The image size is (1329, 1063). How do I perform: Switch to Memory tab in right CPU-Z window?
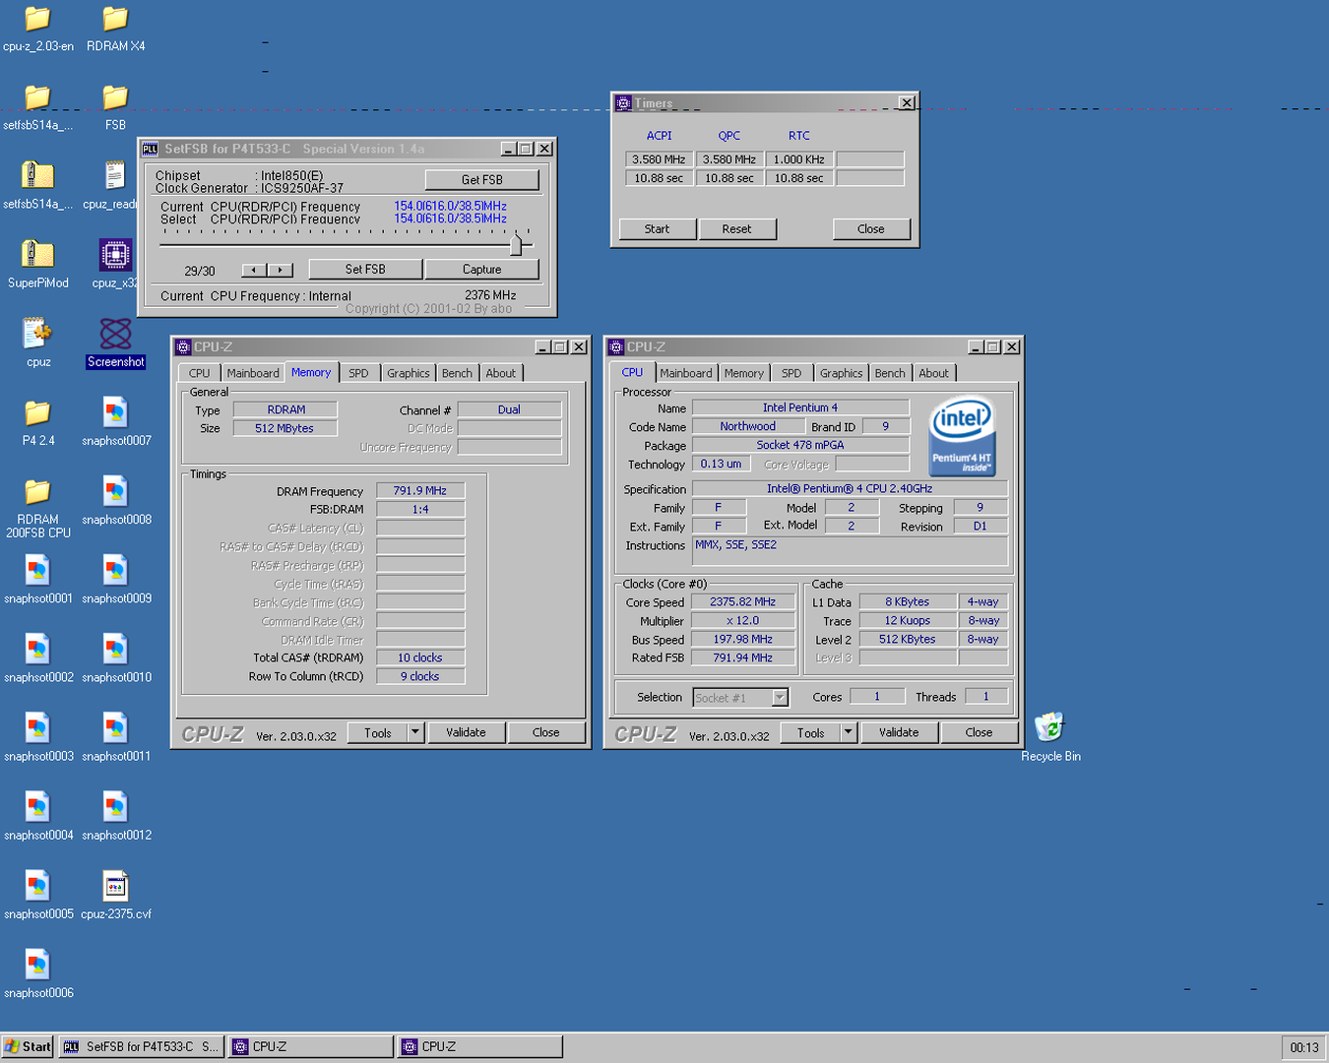pos(744,373)
